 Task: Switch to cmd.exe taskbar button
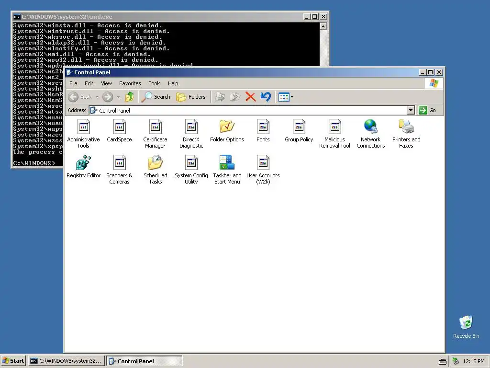pyautogui.click(x=66, y=361)
